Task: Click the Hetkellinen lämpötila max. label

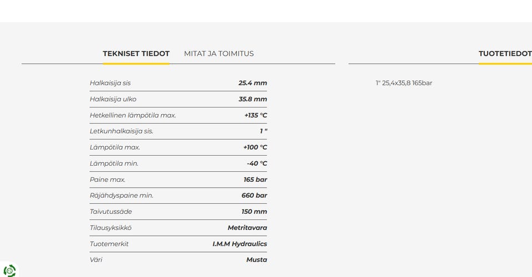Action: click(133, 115)
